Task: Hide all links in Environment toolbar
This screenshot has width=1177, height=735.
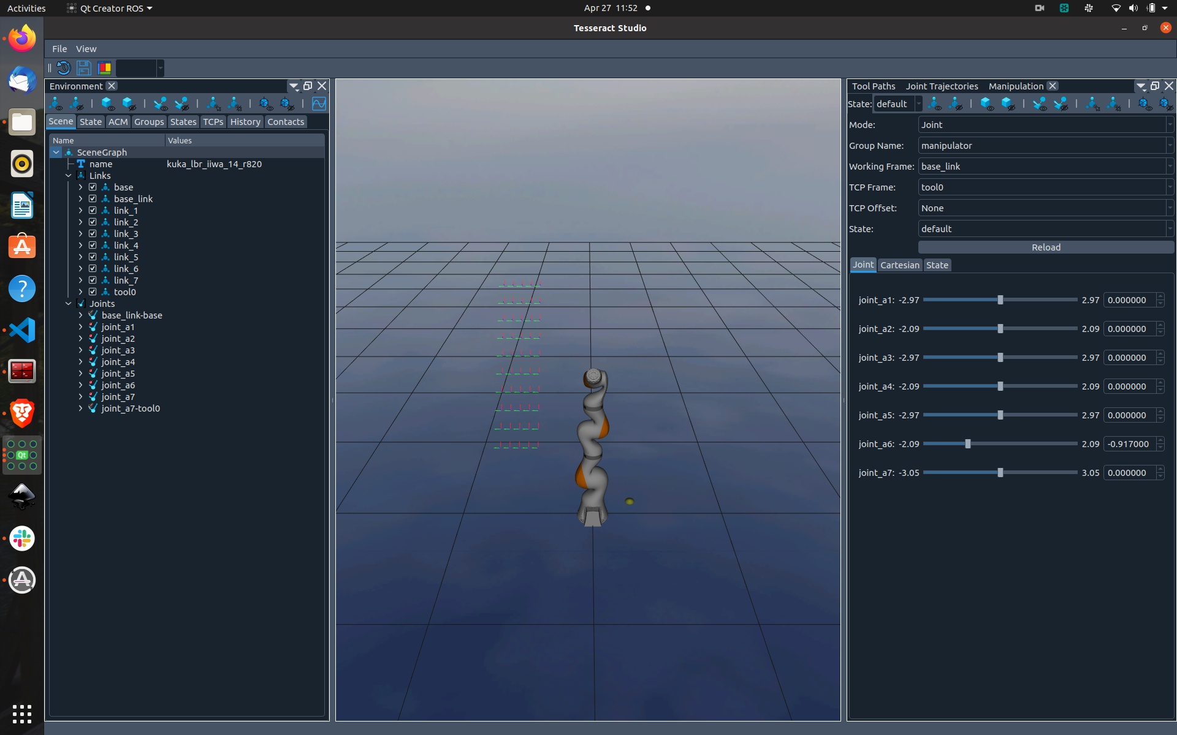Action: point(77,104)
